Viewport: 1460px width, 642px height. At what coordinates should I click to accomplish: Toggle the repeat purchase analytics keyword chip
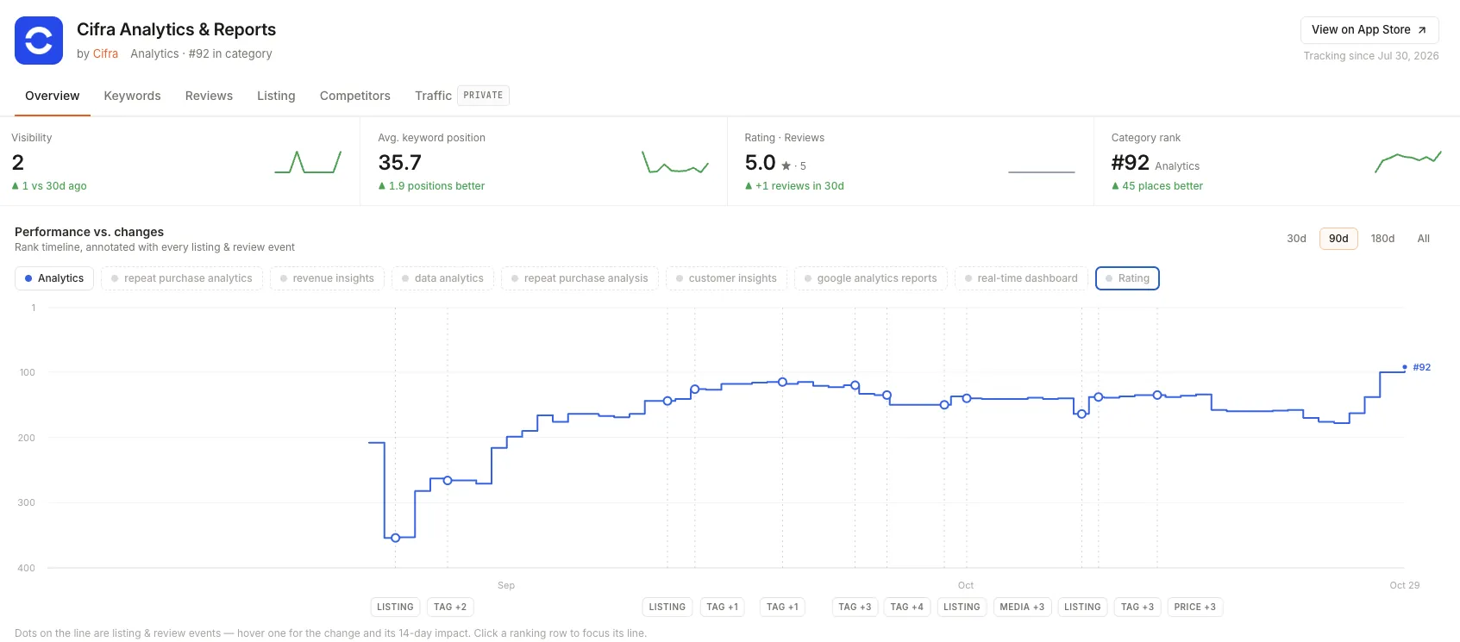point(182,278)
